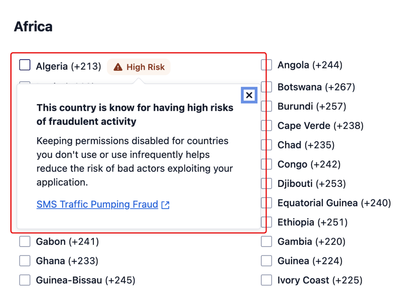Enable Equatorial Guinea (+240)
The height and width of the screenshot is (290, 409).
tap(266, 202)
